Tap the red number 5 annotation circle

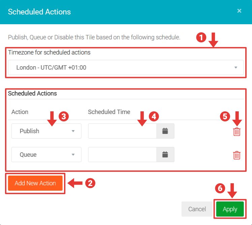tap(225, 116)
